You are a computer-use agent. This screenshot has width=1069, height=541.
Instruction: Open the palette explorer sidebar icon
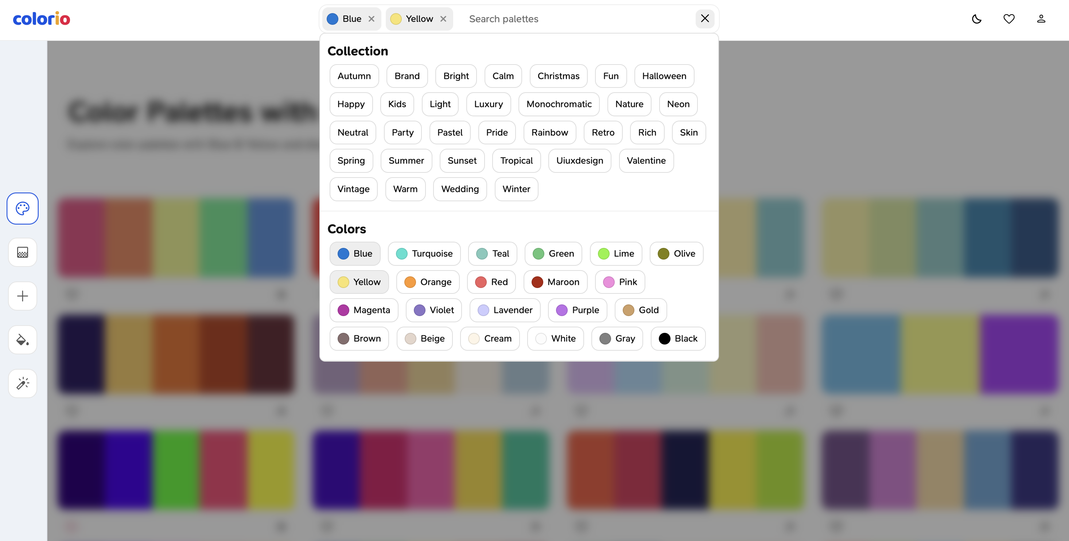(x=22, y=208)
